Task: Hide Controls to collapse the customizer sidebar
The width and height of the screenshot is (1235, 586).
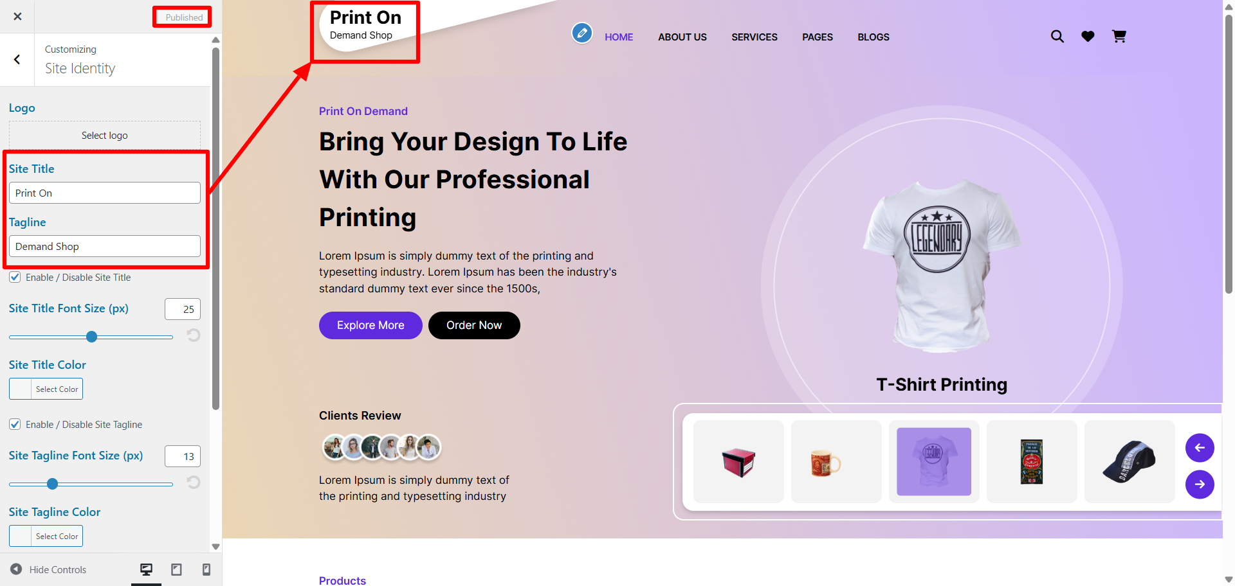Action: pyautogui.click(x=48, y=569)
